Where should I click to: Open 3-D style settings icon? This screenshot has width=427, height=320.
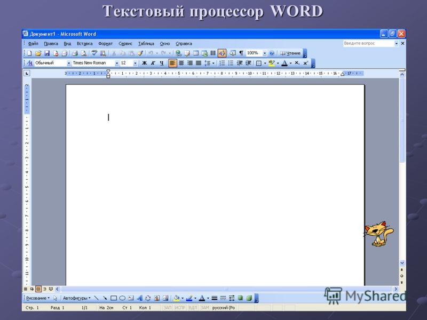[x=249, y=298]
